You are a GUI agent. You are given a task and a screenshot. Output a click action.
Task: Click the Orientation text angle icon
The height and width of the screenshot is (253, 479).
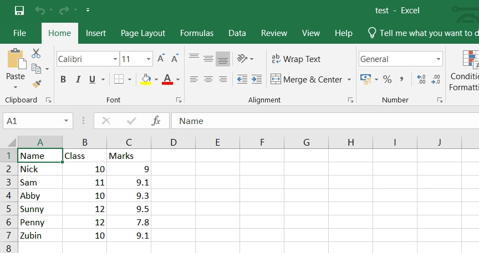click(242, 58)
